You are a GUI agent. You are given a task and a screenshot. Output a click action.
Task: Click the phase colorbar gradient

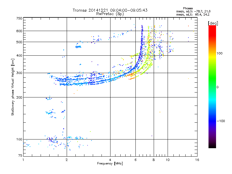pos(212,86)
